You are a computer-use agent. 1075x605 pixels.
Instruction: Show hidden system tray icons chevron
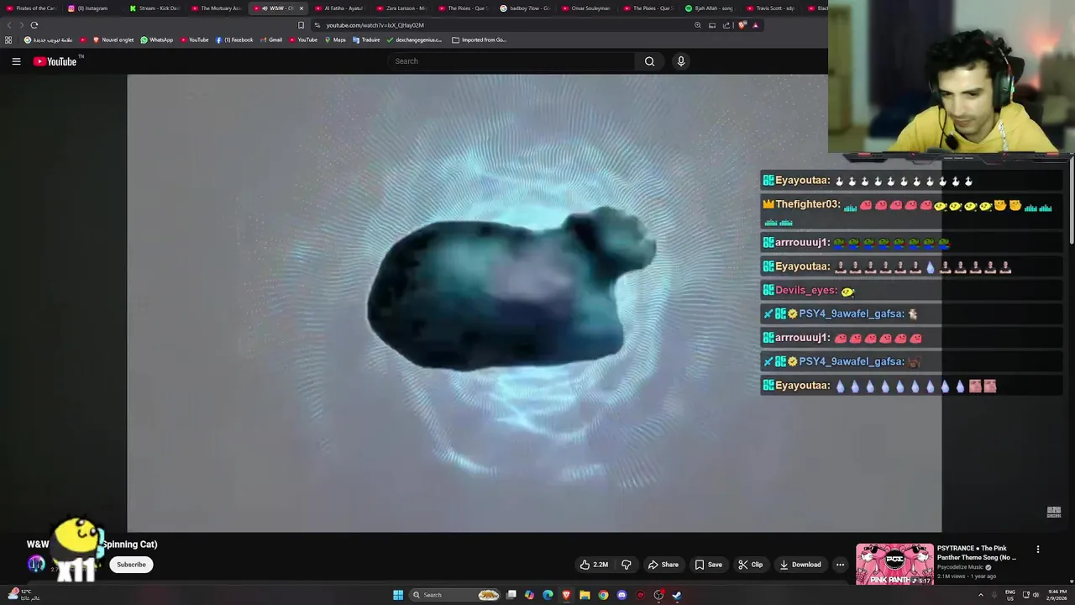pos(980,595)
